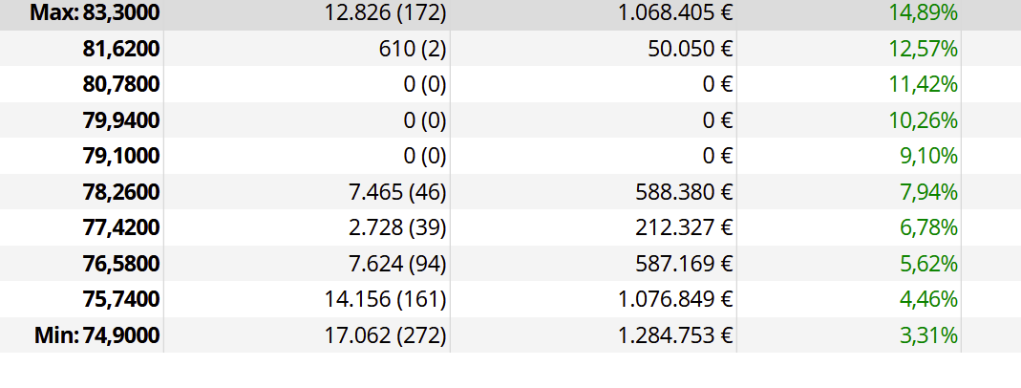Select price level 75,7400
Viewport: 1021px width, 388px height.
point(121,299)
